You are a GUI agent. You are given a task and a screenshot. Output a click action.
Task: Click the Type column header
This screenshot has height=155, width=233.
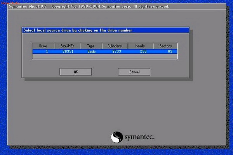(x=91, y=46)
